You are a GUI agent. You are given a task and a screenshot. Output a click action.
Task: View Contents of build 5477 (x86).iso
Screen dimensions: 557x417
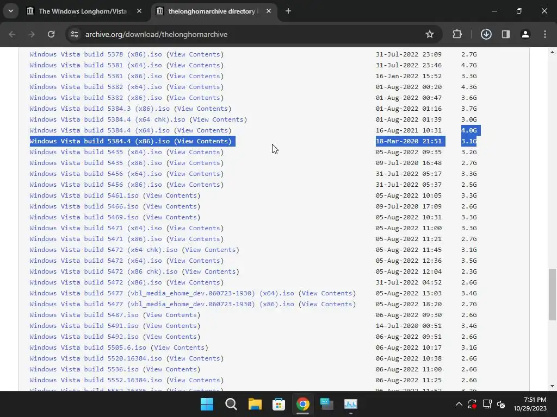pyautogui.click(x=327, y=304)
